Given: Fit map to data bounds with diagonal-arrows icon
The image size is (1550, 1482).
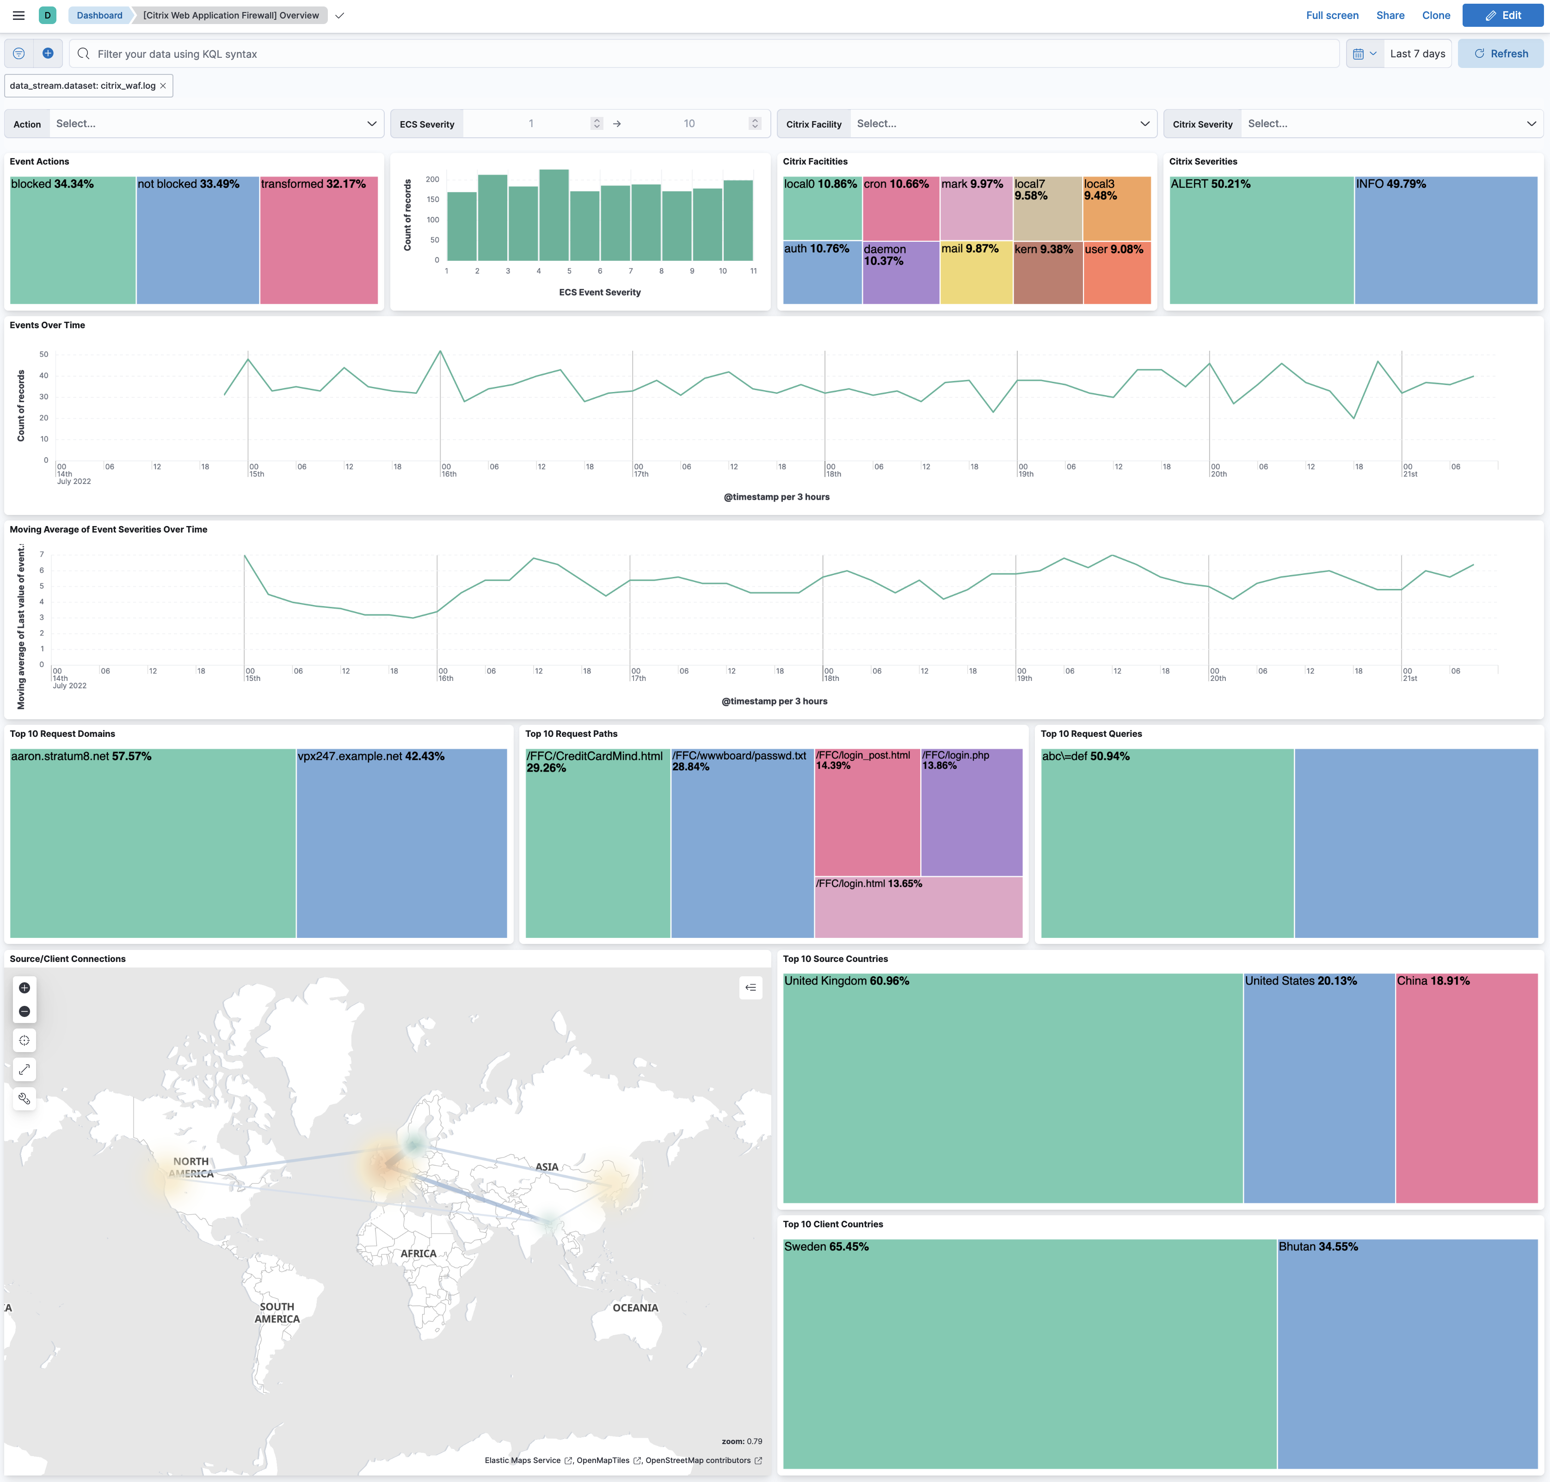Looking at the screenshot, I should coord(25,1070).
